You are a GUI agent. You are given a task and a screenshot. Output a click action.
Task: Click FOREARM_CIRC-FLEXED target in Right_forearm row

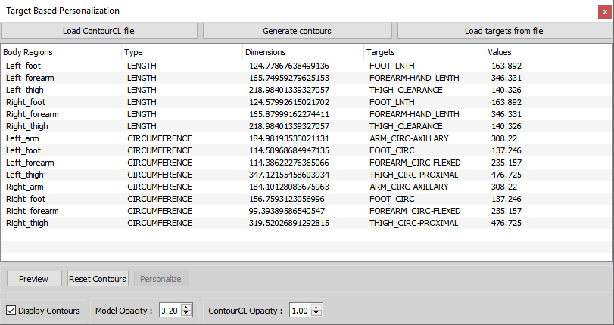(415, 211)
